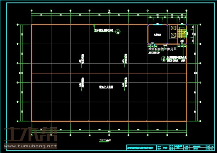Image resolution: width=217 pixels, height=153 pixels.
Task: Pick the cyan window segment on top wall
Action: point(157,25)
